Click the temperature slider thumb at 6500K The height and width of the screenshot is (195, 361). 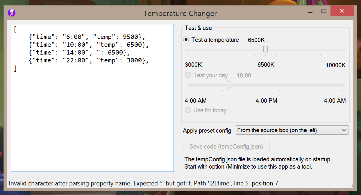[x=265, y=50]
